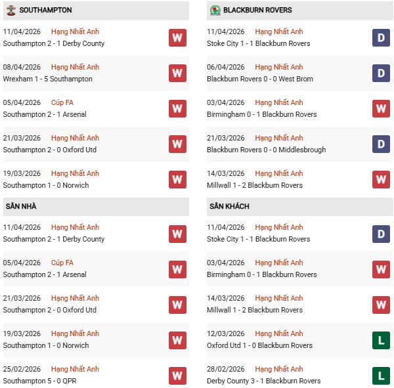Click W badge for Southampton vs Derby County
The image size is (394, 388).
(177, 37)
